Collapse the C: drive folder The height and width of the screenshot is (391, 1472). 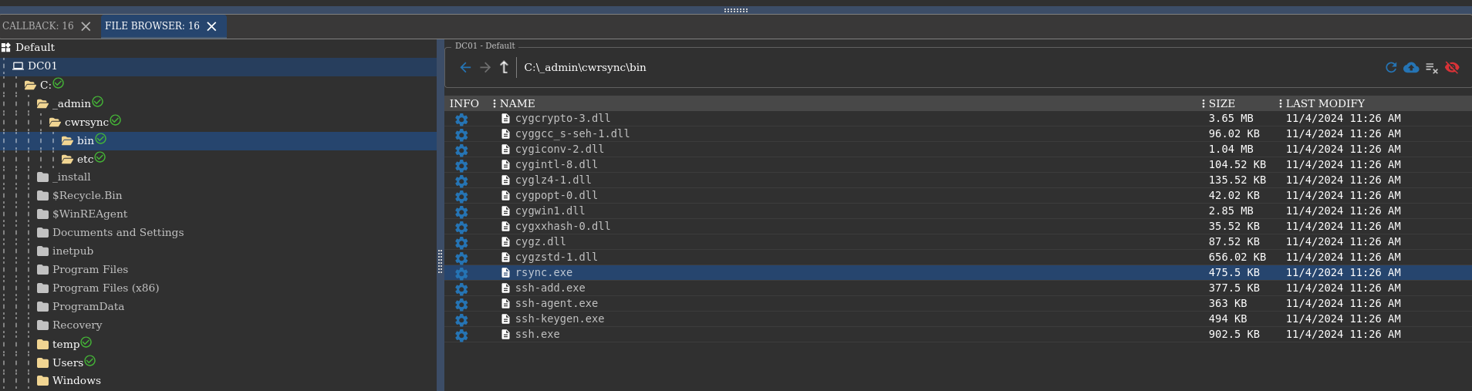pos(30,85)
